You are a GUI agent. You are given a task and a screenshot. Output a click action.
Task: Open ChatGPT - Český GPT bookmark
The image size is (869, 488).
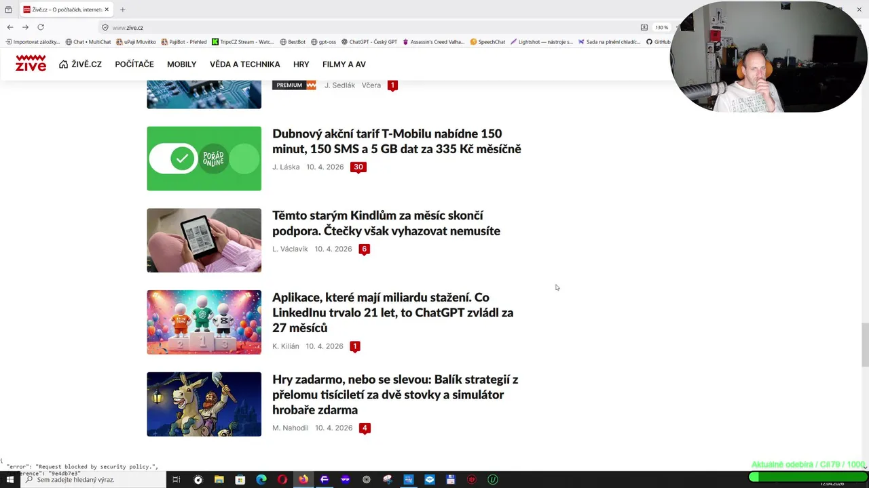(x=369, y=42)
